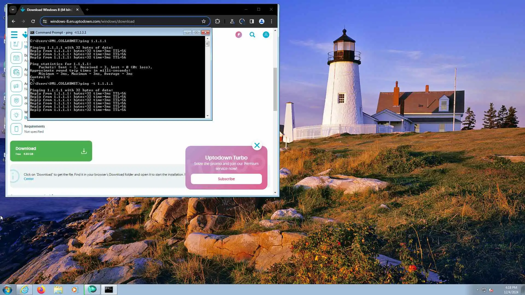Toggle the browser side panel
Viewport: 525px width, 295px height.
[252, 21]
